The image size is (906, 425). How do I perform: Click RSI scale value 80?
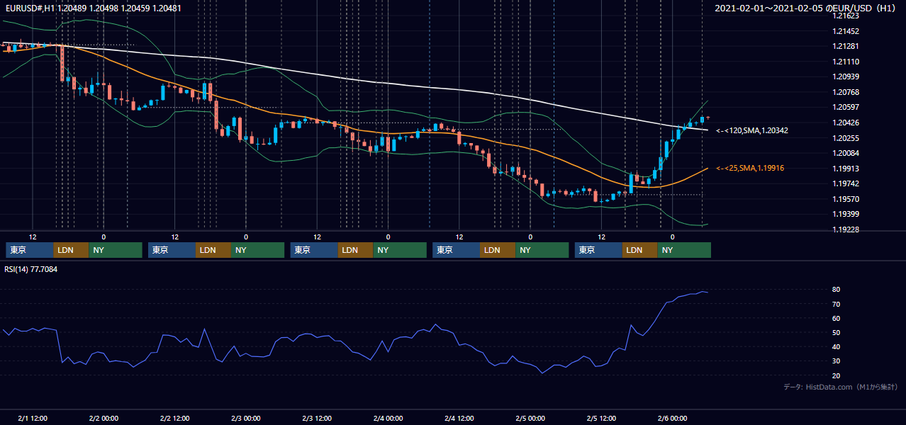click(837, 290)
